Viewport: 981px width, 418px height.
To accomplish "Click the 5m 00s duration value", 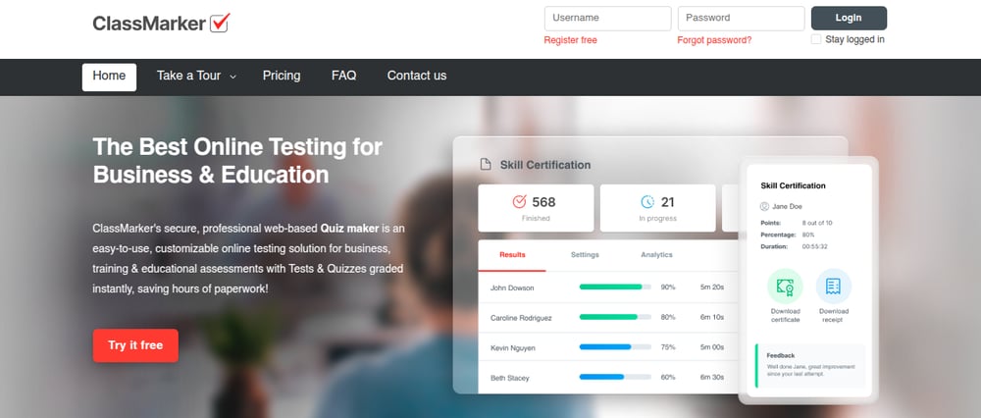I will (x=712, y=347).
